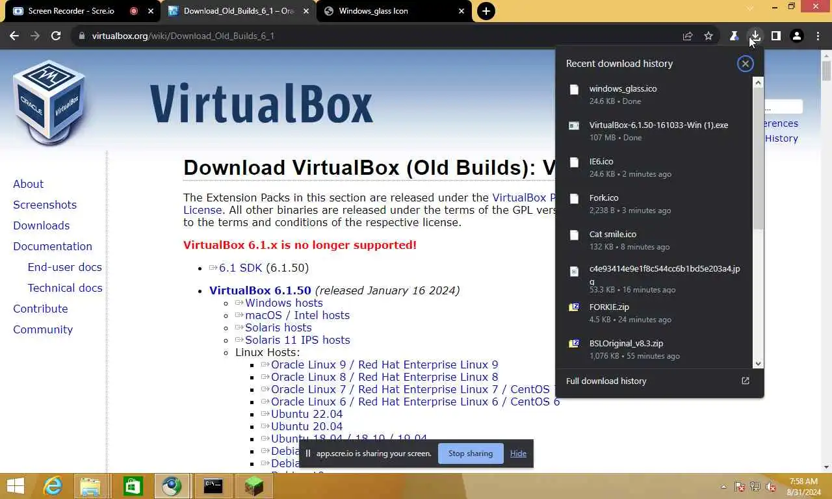Image resolution: width=832 pixels, height=499 pixels.
Task: Bookmark this page with star icon
Action: coord(708,36)
